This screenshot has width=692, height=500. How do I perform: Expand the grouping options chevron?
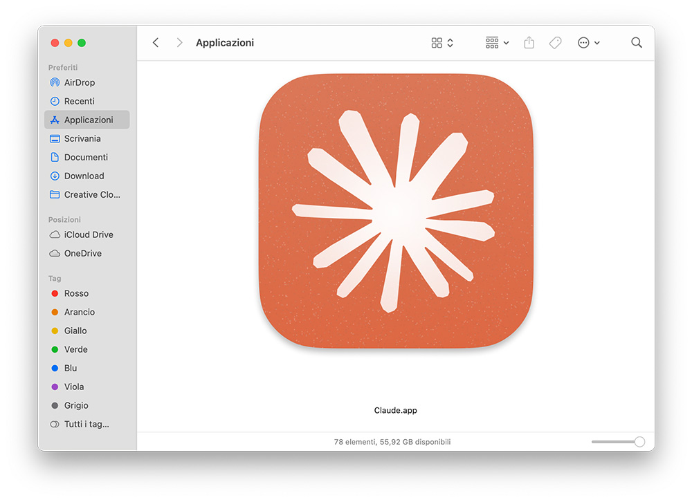click(507, 43)
